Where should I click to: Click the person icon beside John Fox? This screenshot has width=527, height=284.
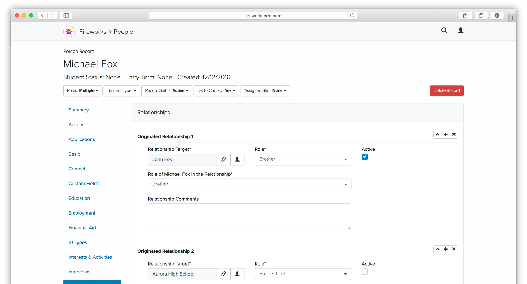click(x=237, y=159)
